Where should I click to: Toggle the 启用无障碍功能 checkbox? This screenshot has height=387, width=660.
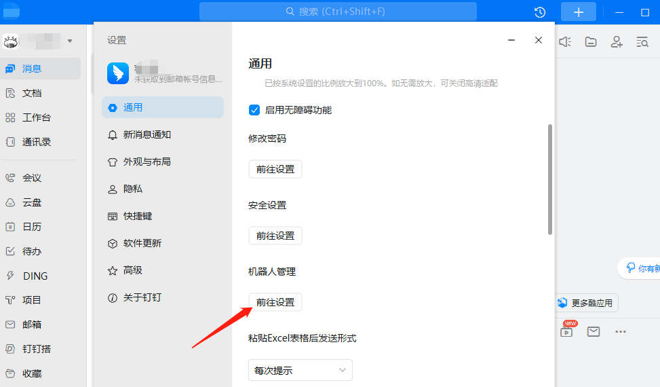(x=254, y=110)
